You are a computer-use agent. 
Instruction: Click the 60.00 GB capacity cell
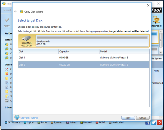pos(64,58)
